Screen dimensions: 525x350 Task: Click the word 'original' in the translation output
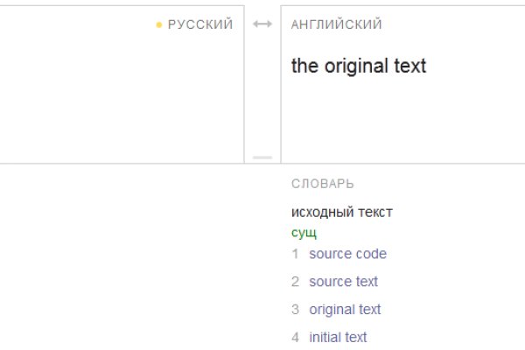356,66
